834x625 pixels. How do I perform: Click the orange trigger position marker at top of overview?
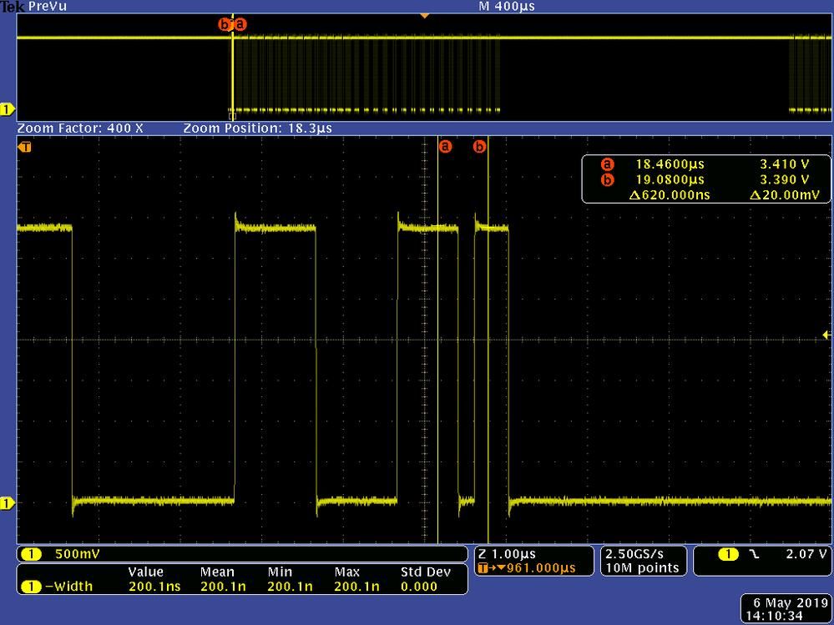[x=424, y=16]
